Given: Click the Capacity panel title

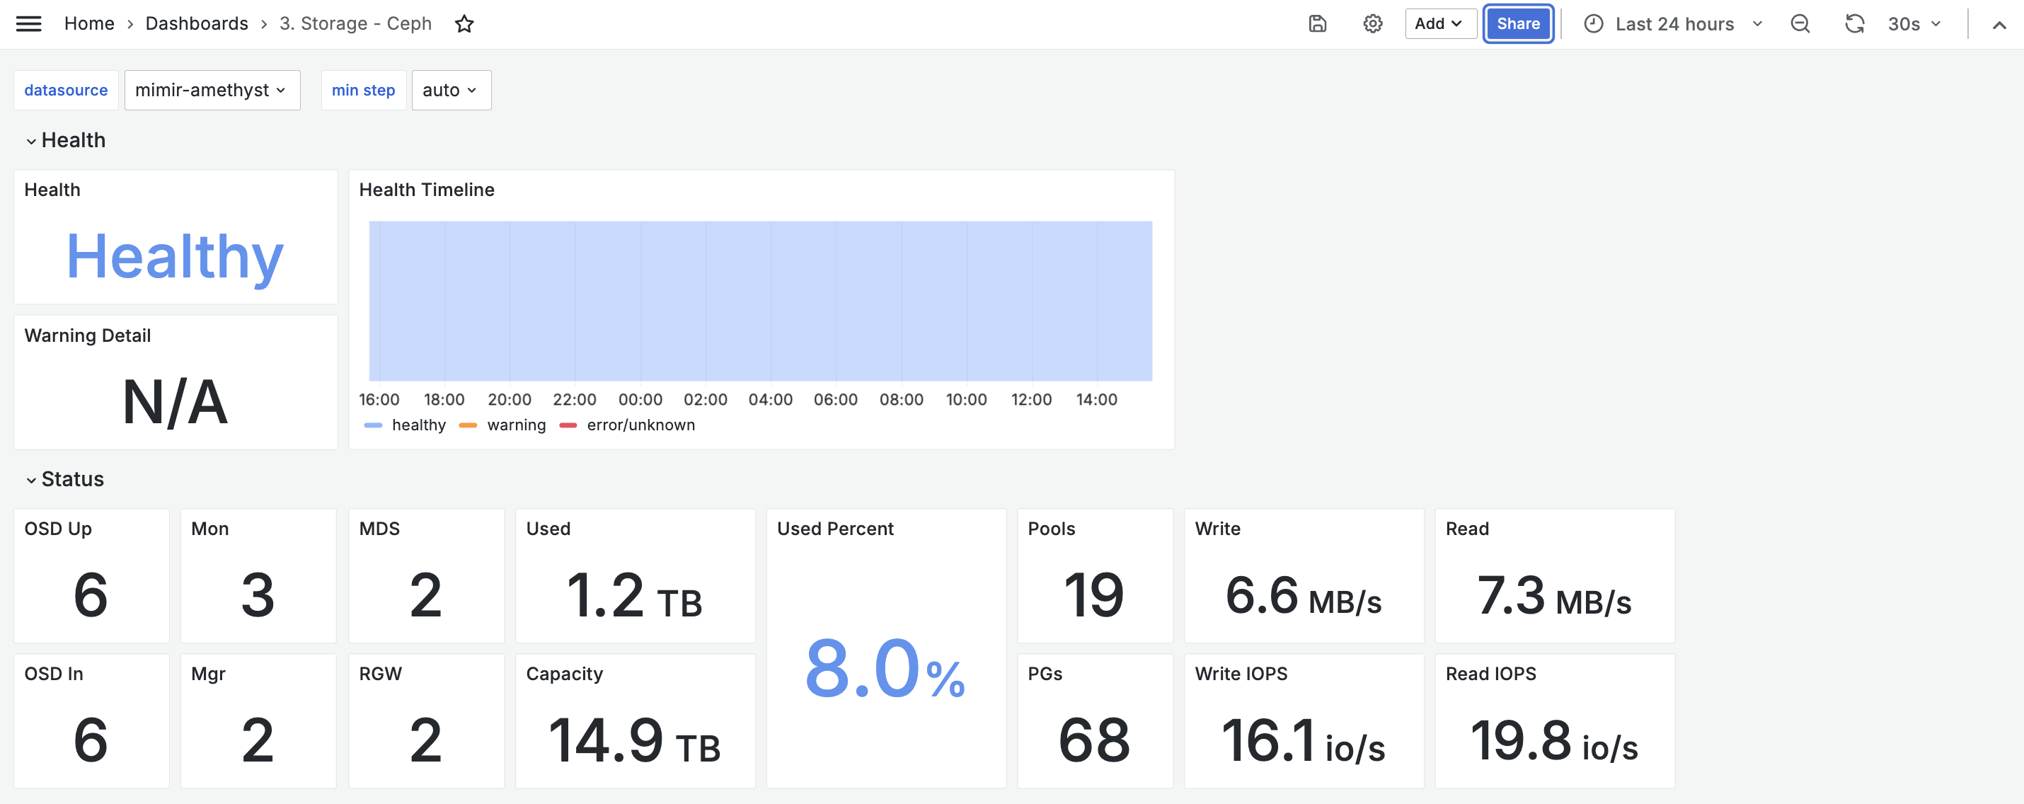Looking at the screenshot, I should point(564,674).
